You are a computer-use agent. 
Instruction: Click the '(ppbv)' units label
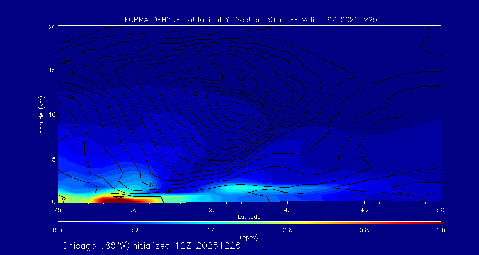pos(249,237)
